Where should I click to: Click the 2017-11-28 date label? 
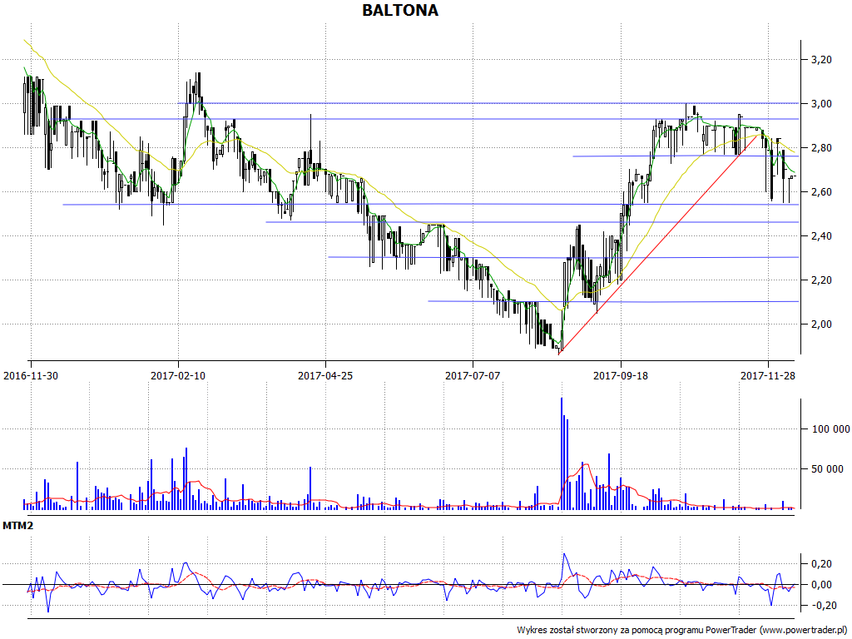pyautogui.click(x=767, y=375)
